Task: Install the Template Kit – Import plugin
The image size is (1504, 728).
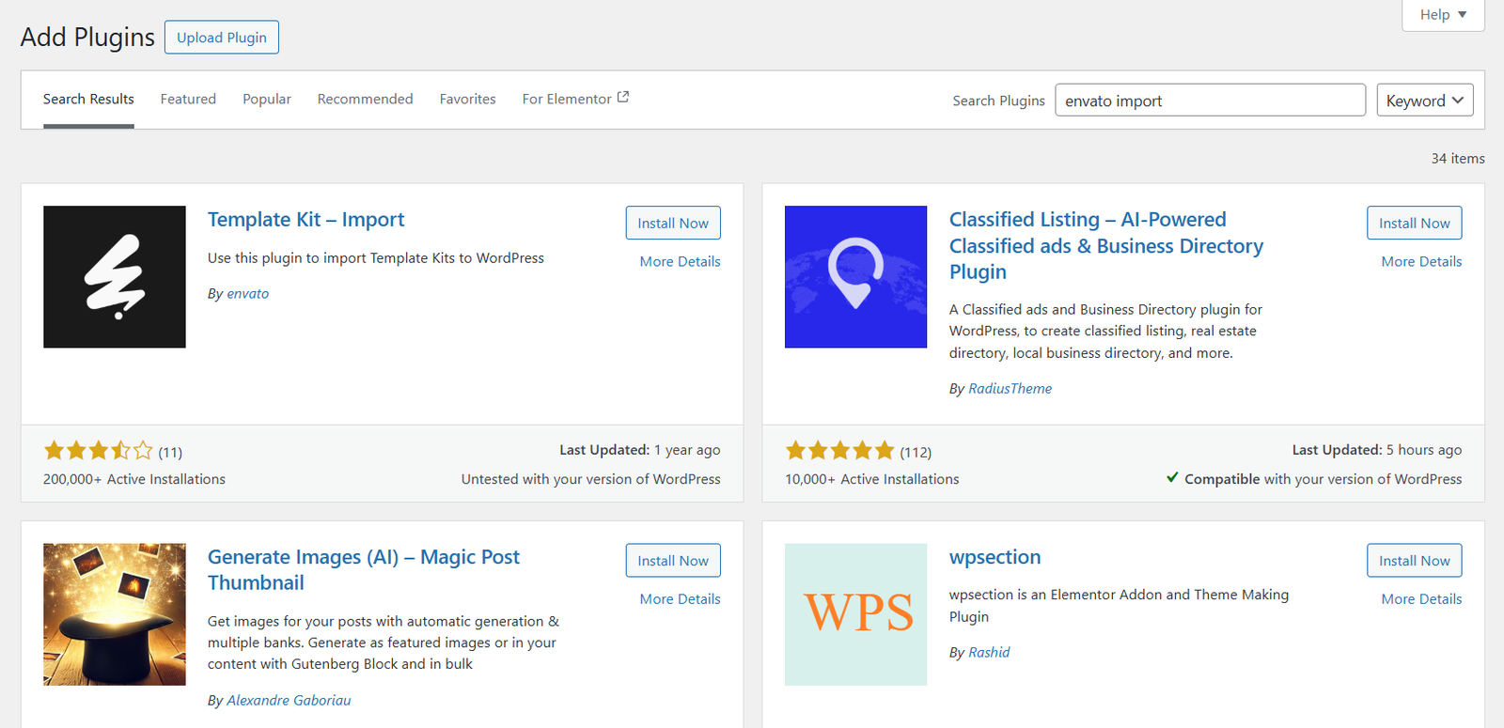Action: pos(673,224)
